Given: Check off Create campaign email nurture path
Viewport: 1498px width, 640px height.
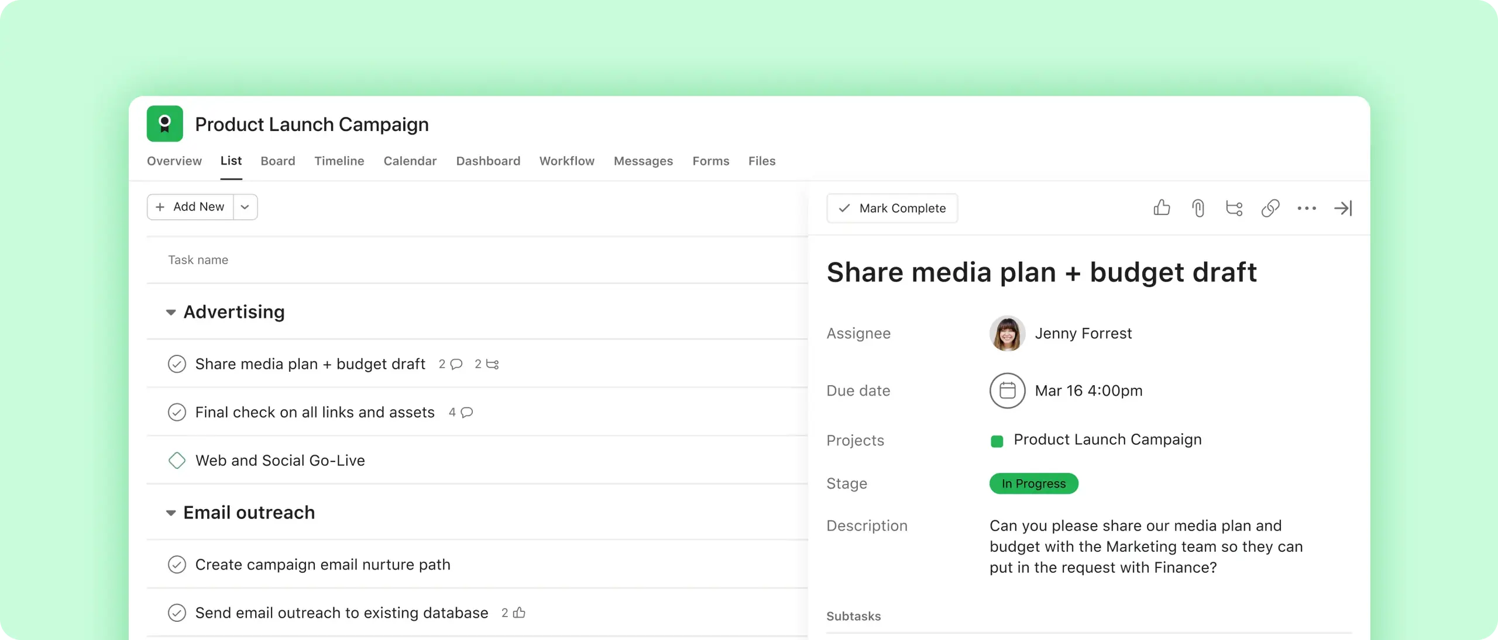Looking at the screenshot, I should pyautogui.click(x=177, y=565).
